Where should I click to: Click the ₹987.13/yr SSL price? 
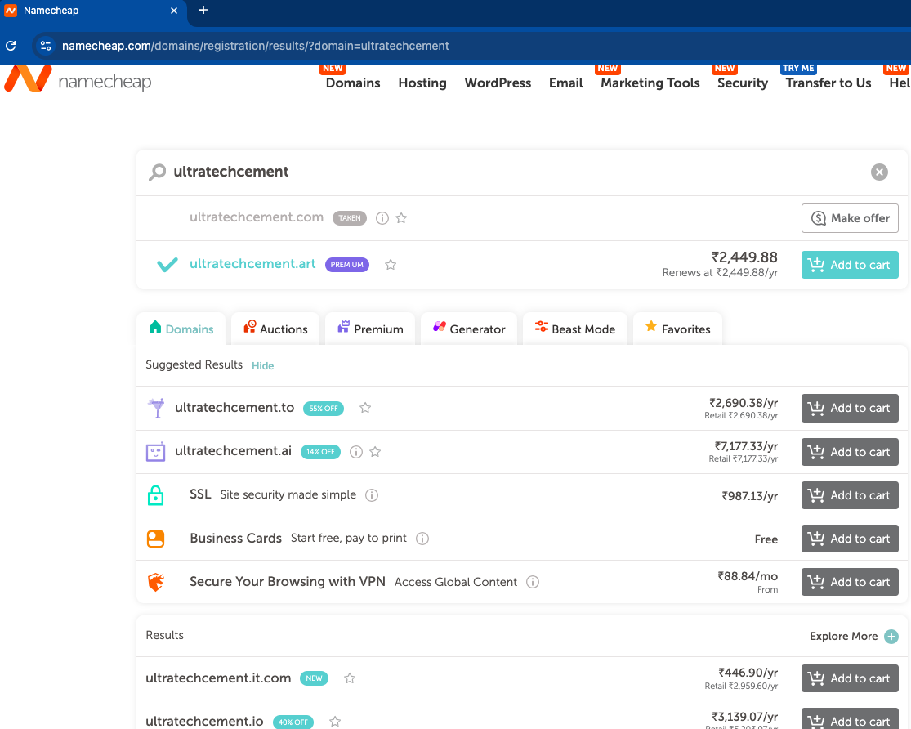(x=749, y=496)
